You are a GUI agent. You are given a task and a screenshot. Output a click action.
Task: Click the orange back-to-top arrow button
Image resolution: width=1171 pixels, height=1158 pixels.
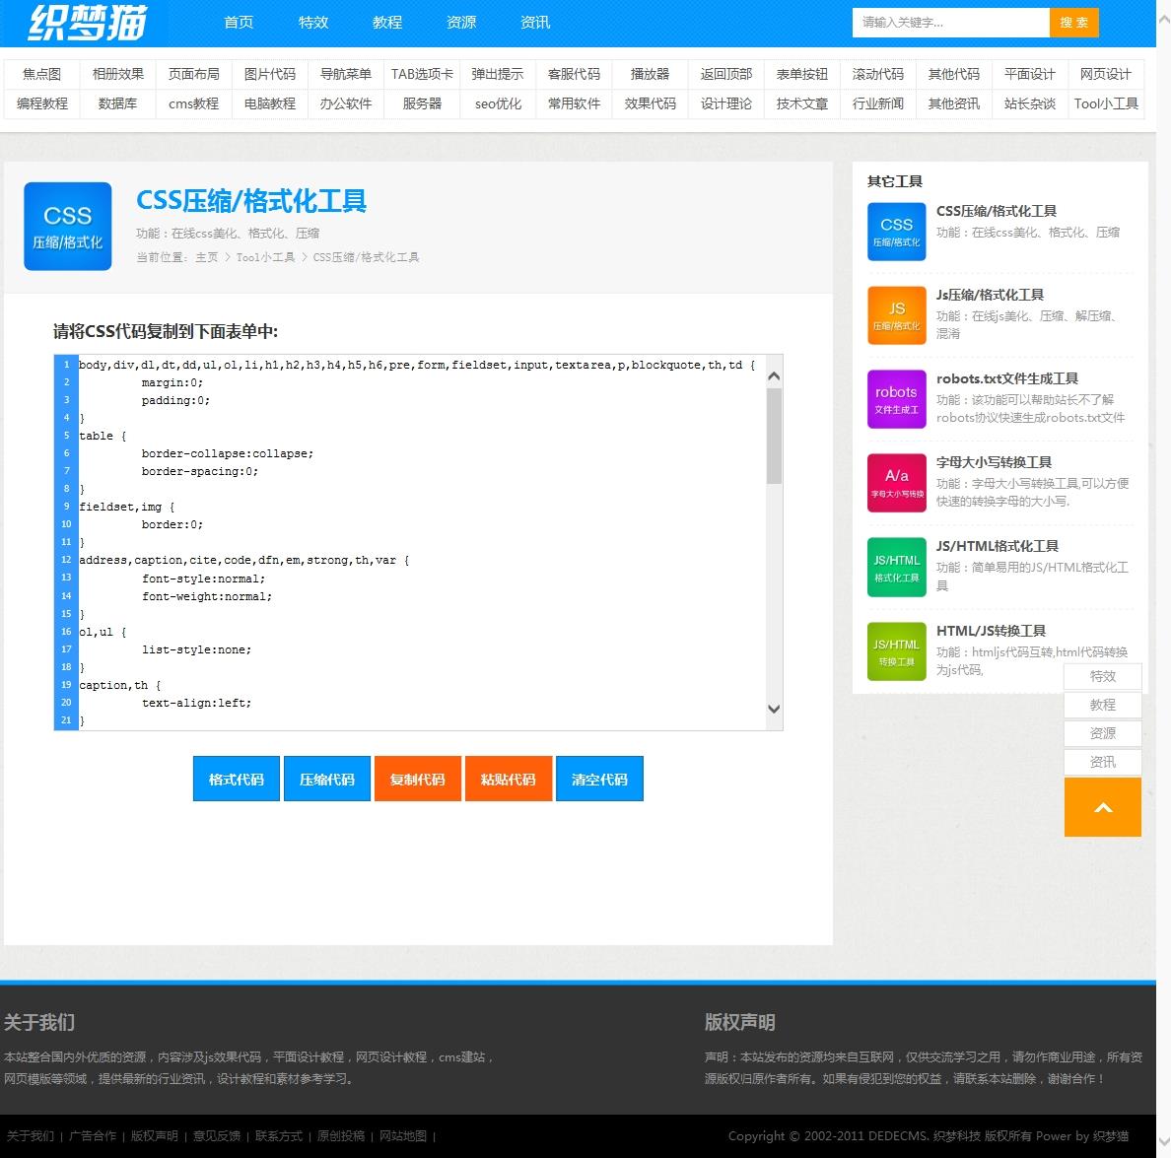[1102, 807]
